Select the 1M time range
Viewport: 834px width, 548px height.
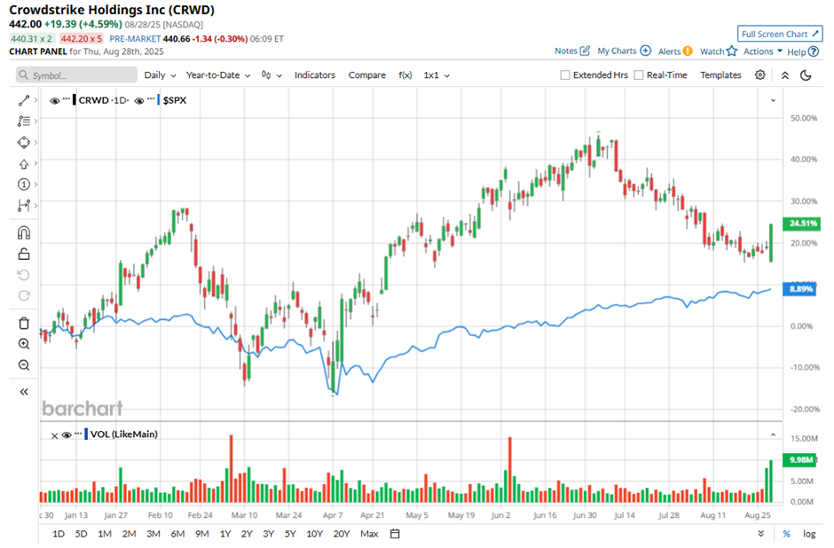pyautogui.click(x=105, y=534)
